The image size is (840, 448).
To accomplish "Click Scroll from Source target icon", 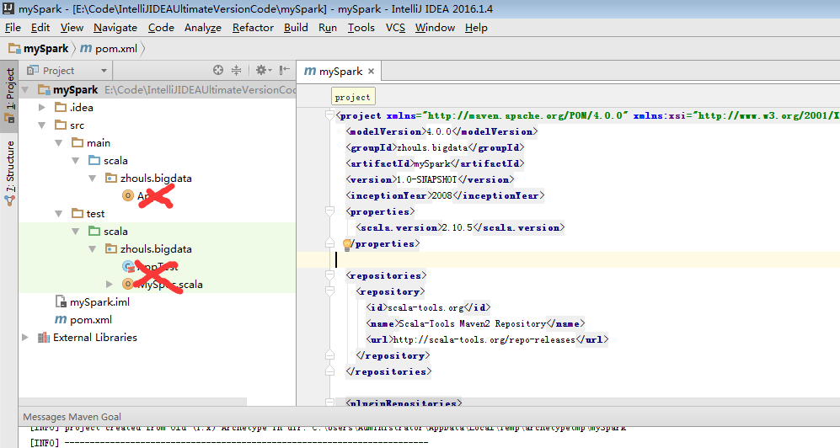I will 218,70.
